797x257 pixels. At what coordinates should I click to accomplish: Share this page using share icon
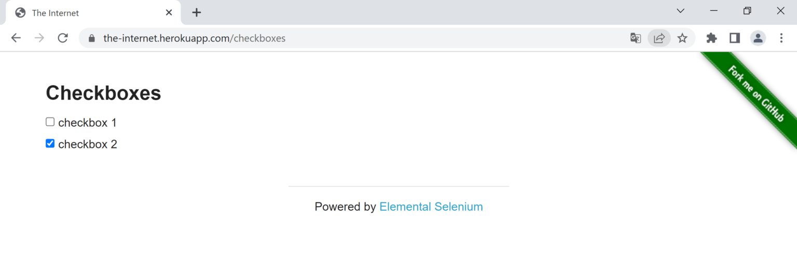point(659,38)
